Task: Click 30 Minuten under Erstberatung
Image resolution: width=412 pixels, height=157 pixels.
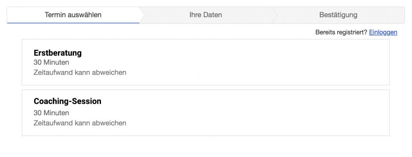Action: pos(51,63)
